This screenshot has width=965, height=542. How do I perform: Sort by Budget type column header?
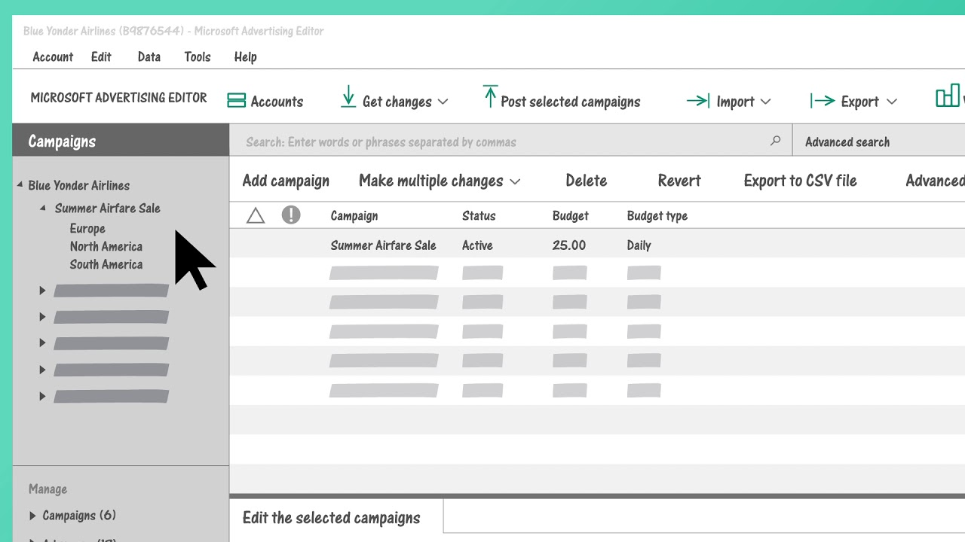coord(657,216)
